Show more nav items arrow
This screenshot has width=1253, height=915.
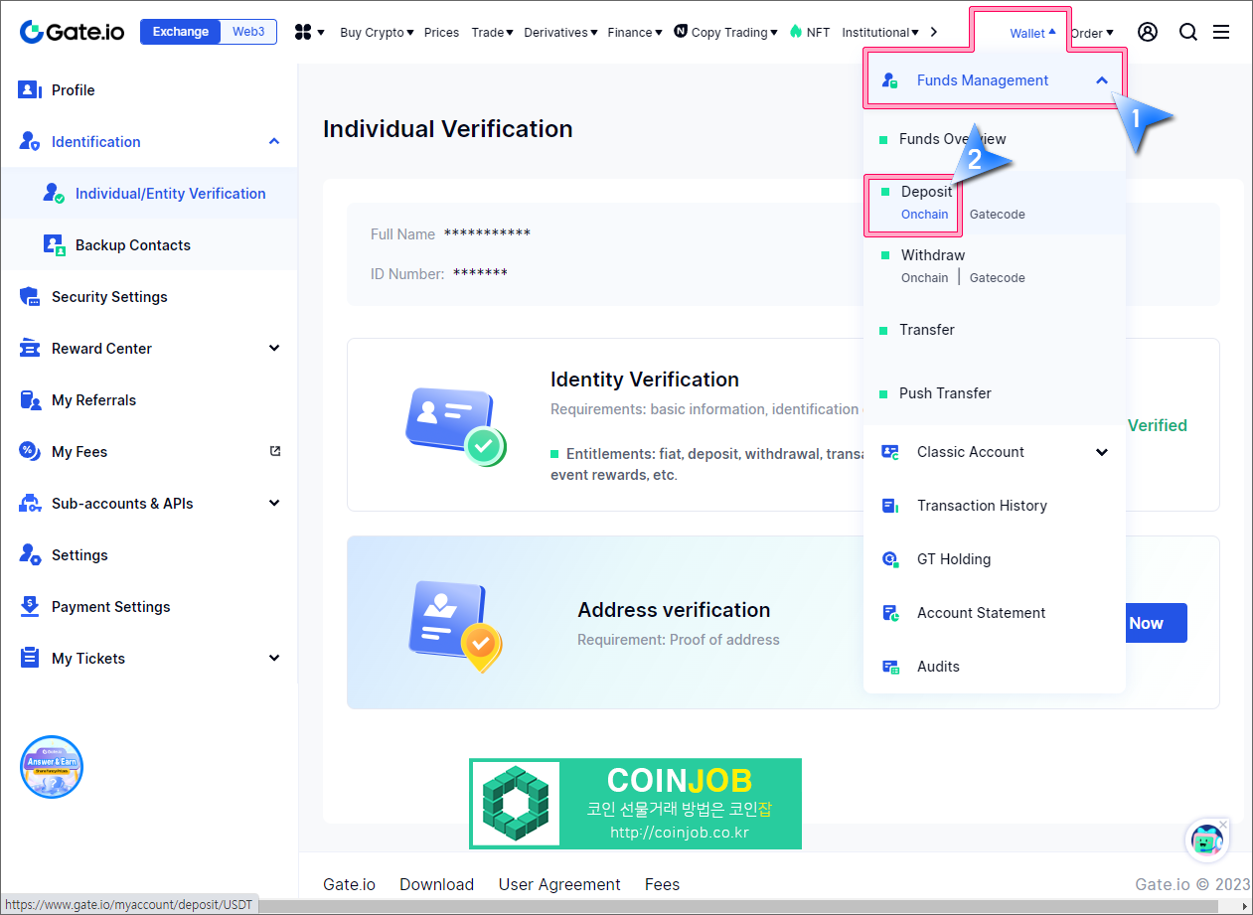pyautogui.click(x=933, y=32)
